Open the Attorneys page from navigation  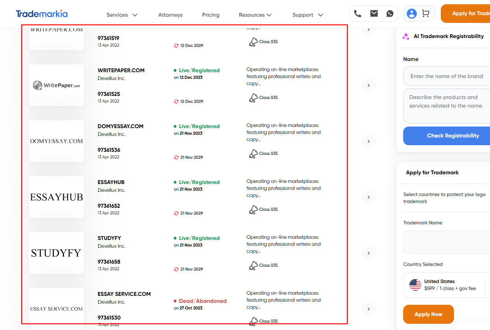coord(170,15)
